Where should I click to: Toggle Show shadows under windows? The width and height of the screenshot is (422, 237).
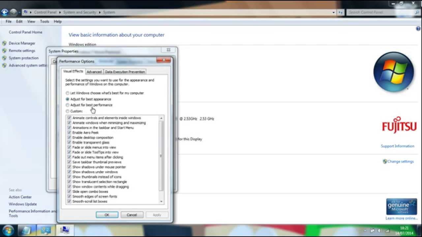pyautogui.click(x=69, y=172)
